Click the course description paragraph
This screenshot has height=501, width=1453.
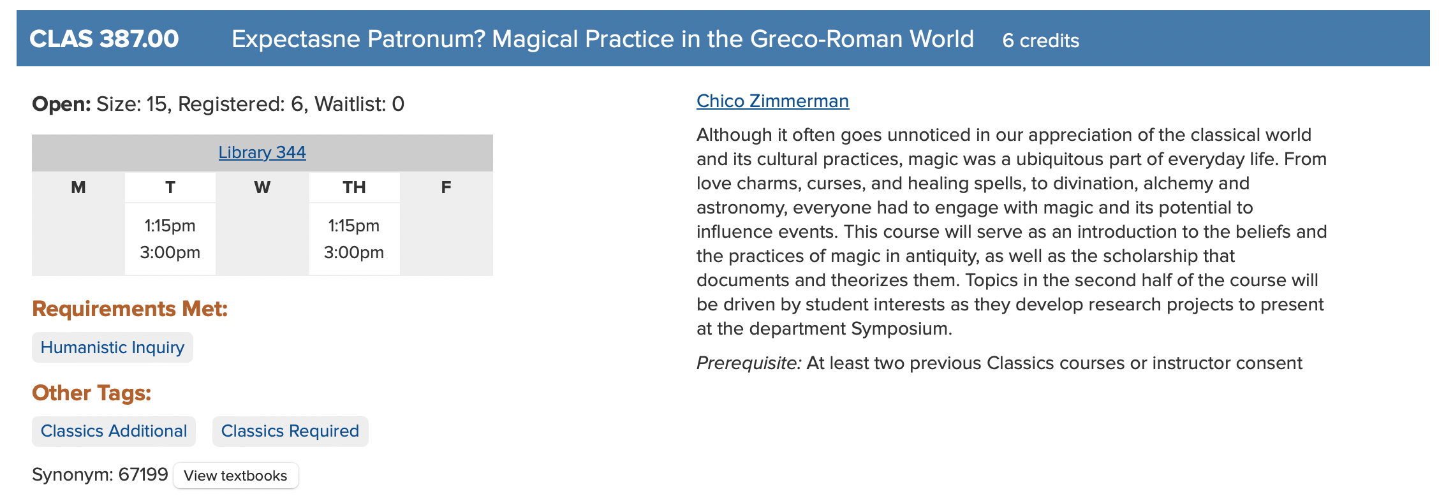pos(1012,232)
